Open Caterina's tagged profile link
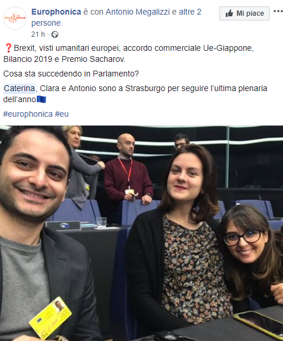The width and height of the screenshot is (283, 341). [x=19, y=89]
